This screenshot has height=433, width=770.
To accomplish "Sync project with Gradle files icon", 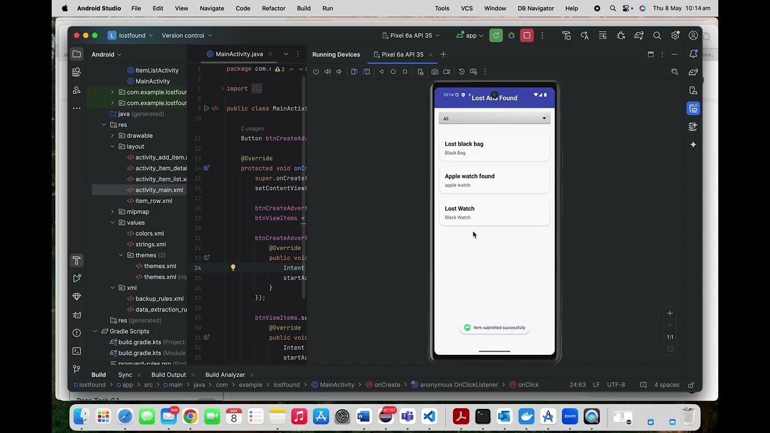I will tap(639, 35).
